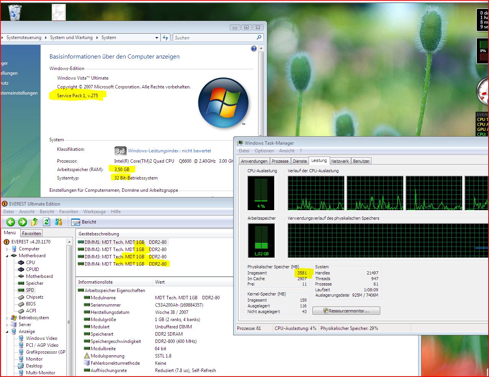Select BIOS in the EVEREST tree

point(31,304)
